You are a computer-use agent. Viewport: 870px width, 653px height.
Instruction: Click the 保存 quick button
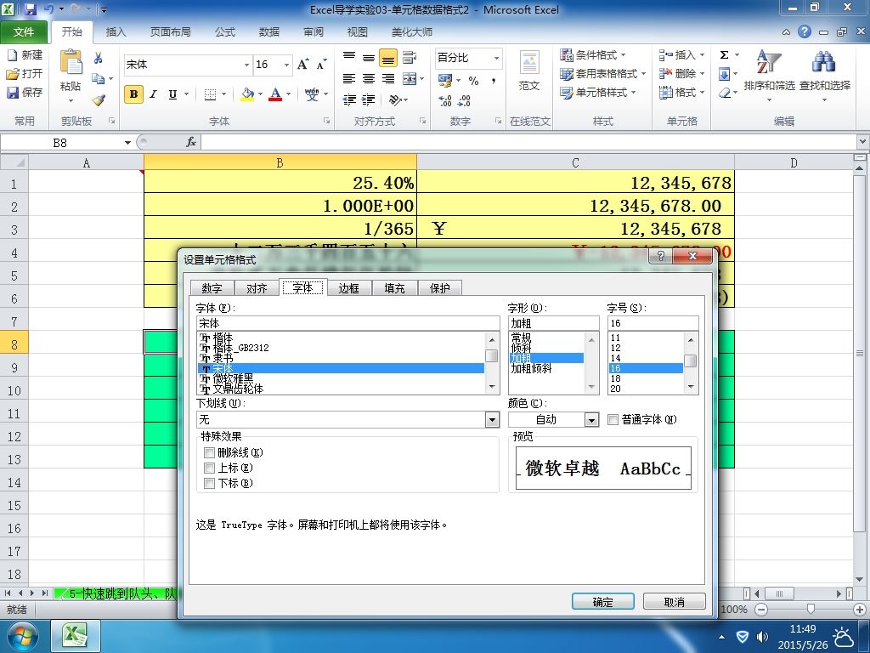pos(25,92)
